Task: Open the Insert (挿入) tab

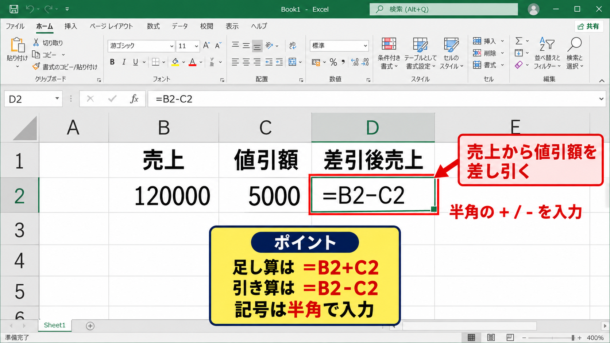Action: point(71,26)
